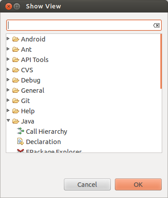This screenshot has width=168, height=198.
Task: Expand the Android category
Action: click(8, 39)
